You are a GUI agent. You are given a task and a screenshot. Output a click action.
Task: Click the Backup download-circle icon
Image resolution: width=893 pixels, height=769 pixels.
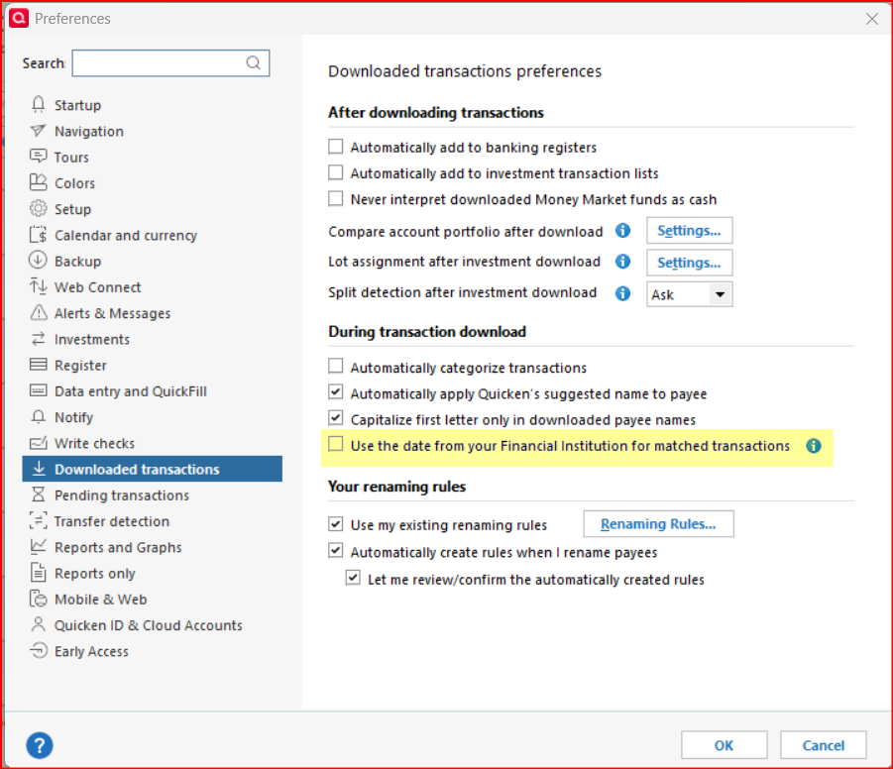pyautogui.click(x=38, y=261)
